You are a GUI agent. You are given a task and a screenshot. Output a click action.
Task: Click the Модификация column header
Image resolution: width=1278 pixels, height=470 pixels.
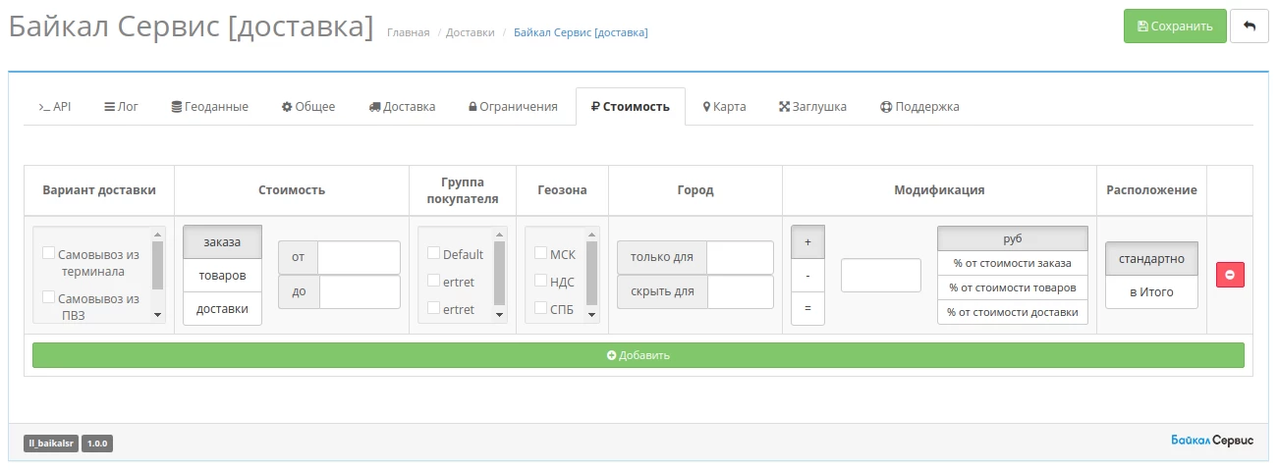pyautogui.click(x=939, y=190)
